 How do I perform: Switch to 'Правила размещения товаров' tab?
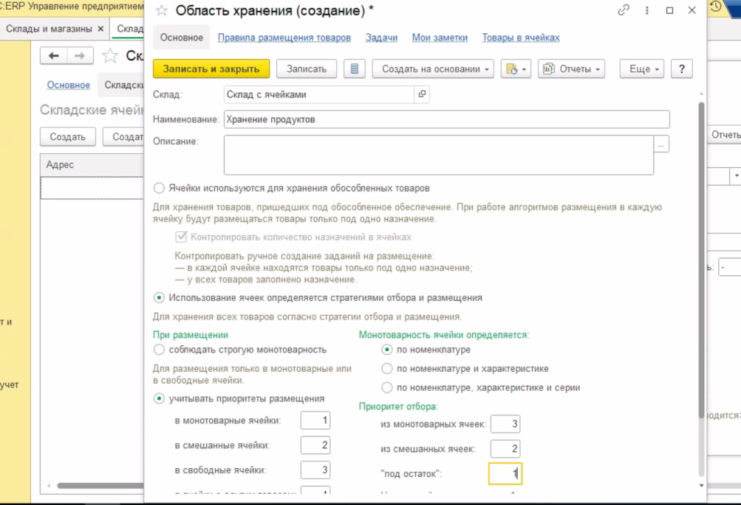pyautogui.click(x=284, y=38)
